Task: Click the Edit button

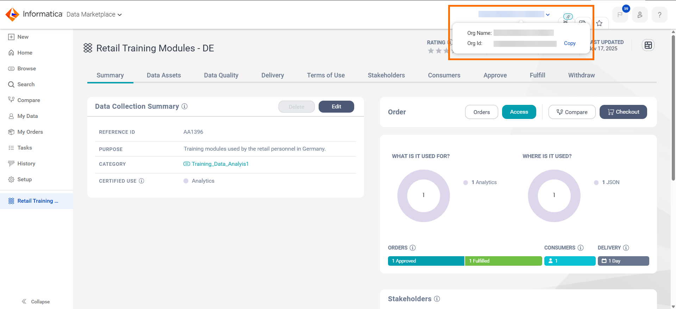Action: coord(336,107)
